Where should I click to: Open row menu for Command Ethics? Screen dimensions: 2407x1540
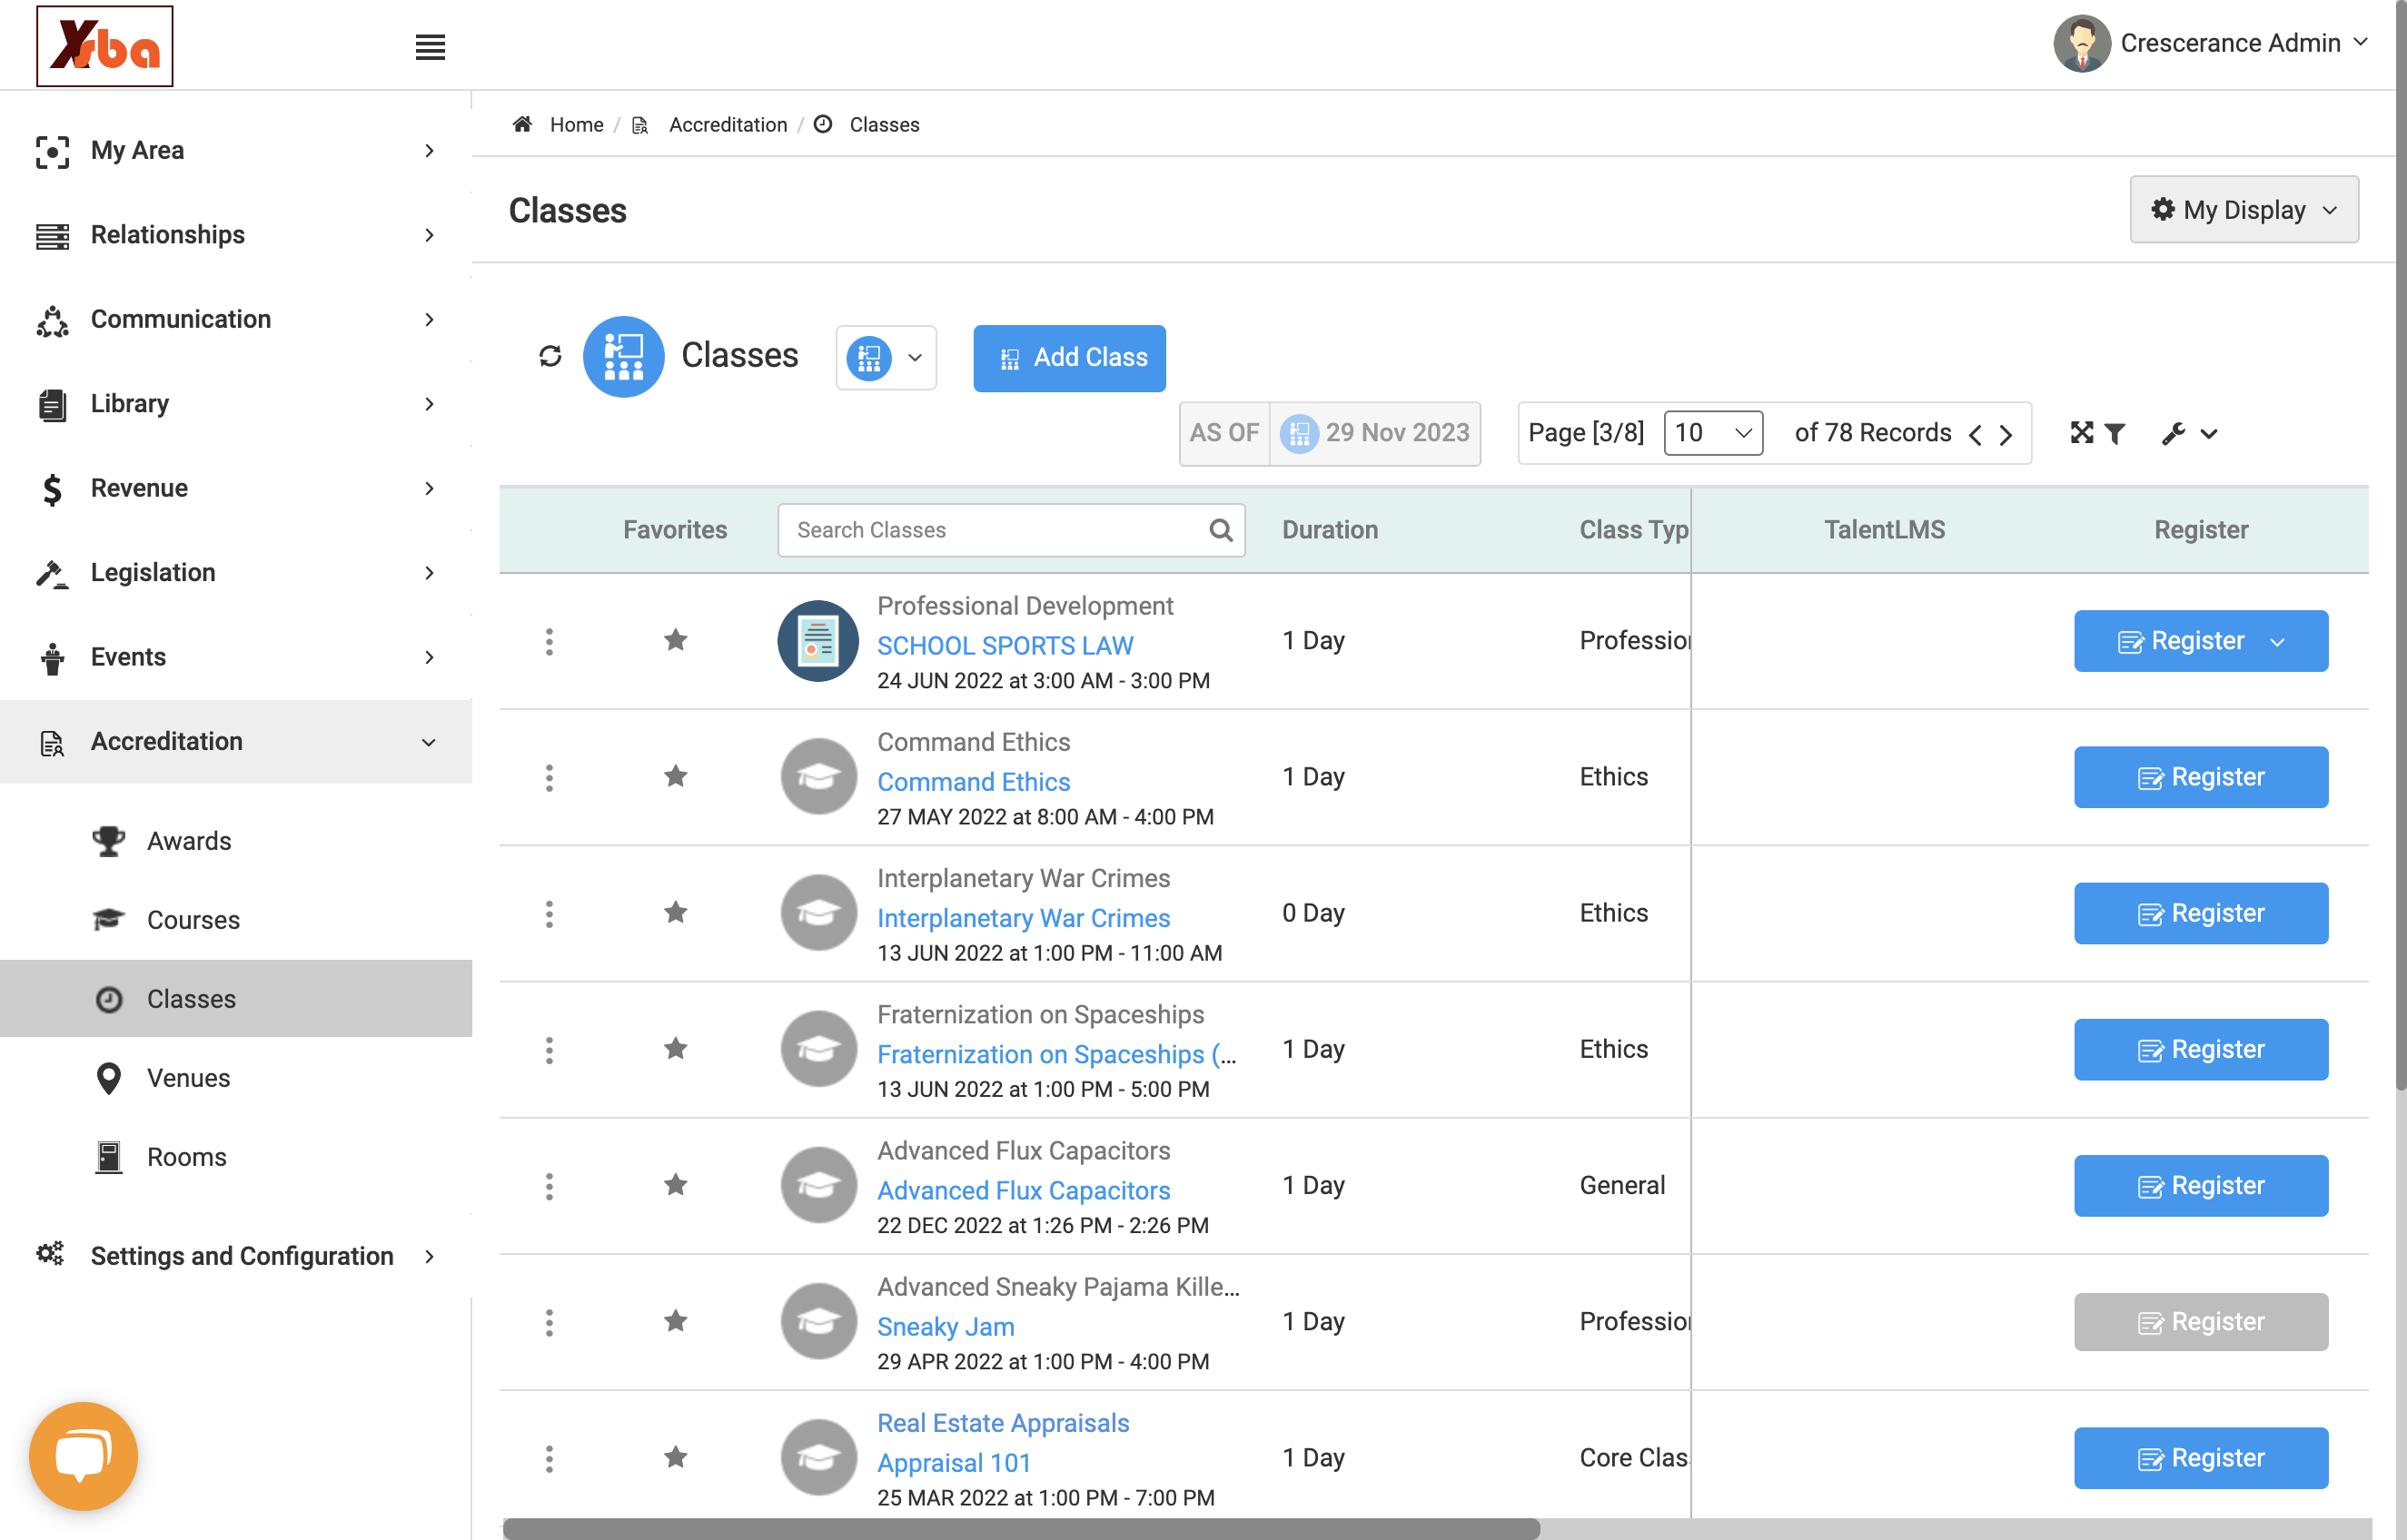tap(549, 777)
